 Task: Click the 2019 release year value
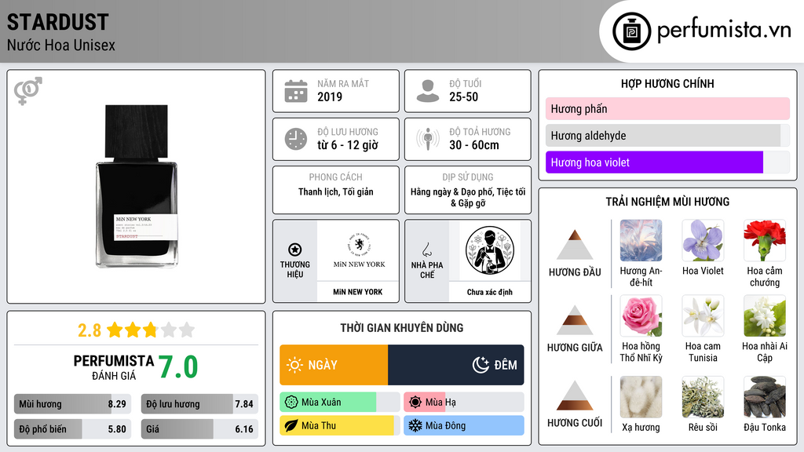point(330,97)
